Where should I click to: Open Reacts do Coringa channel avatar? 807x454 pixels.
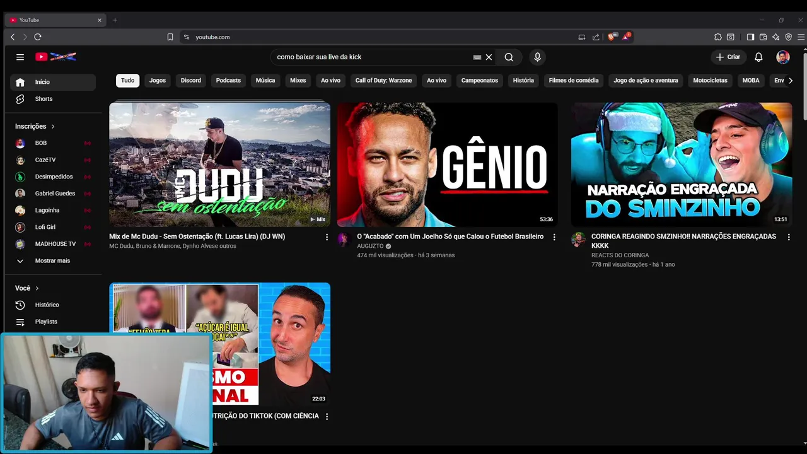(578, 239)
